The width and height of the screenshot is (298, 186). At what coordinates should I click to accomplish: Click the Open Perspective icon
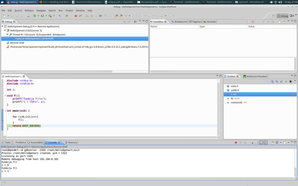[x=274, y=16]
